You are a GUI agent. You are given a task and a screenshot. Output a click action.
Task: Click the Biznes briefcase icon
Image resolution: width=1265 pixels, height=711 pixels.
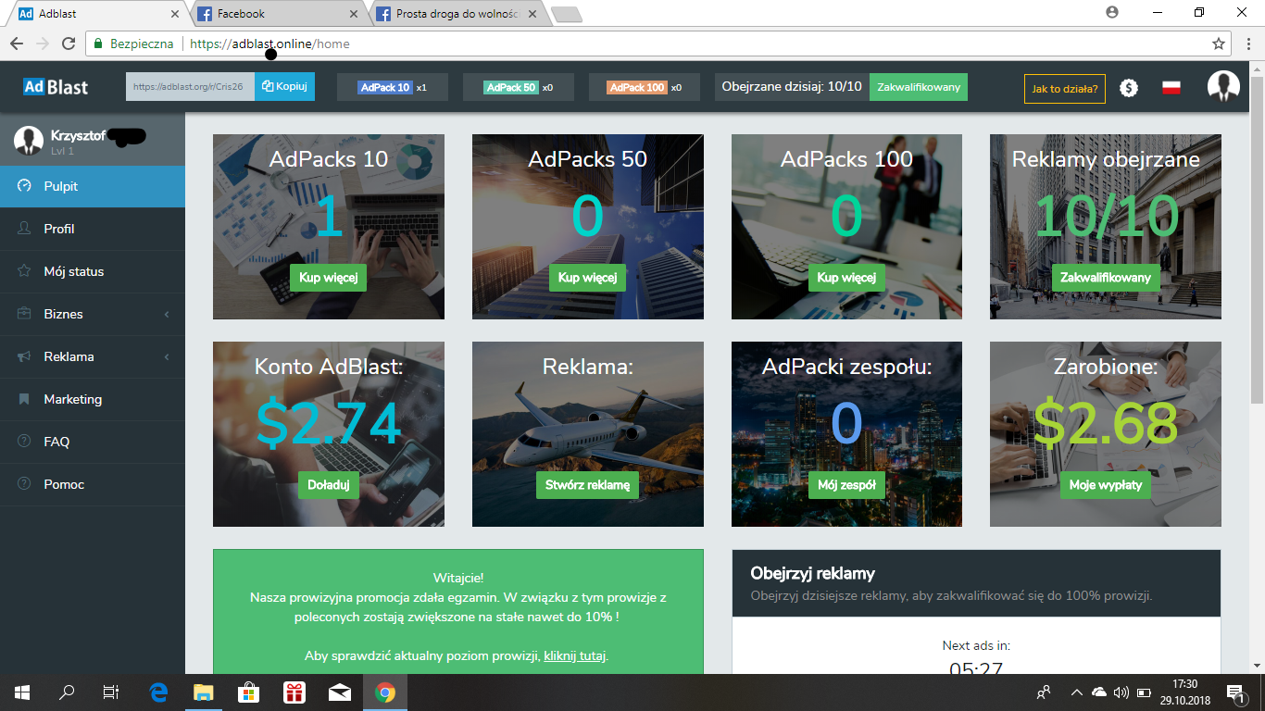pos(24,314)
